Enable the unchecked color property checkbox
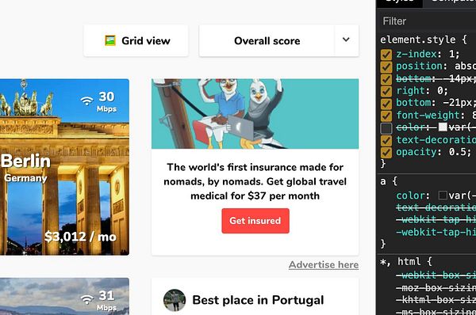The image size is (476, 315). (386, 128)
